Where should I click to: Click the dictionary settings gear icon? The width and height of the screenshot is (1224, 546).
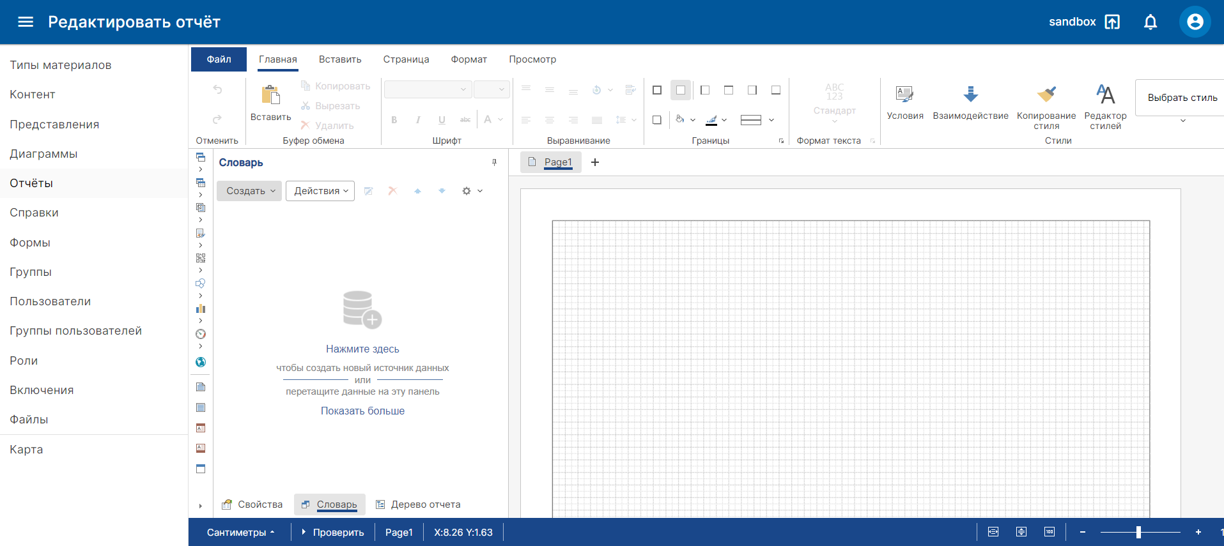pos(467,191)
